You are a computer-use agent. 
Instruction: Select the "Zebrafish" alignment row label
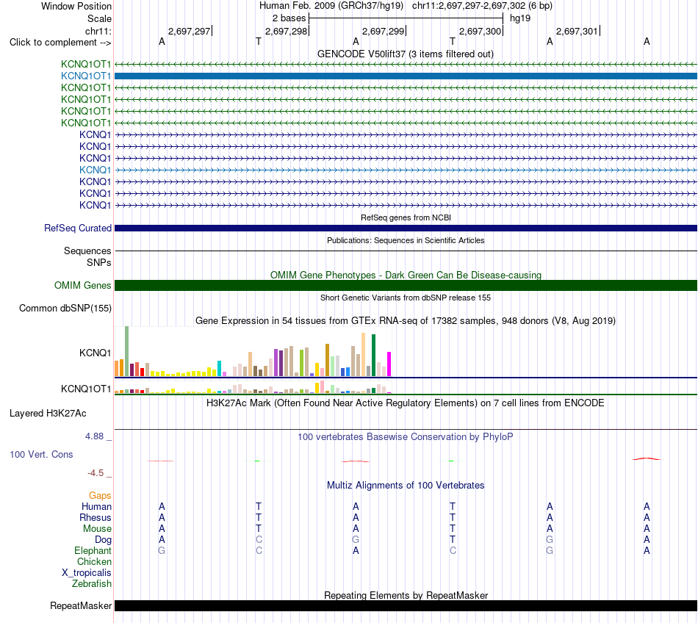(x=92, y=584)
